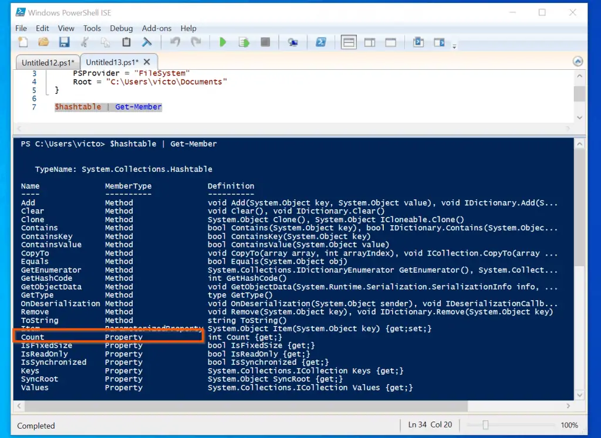Viewport: 601px width, 438px height.
Task: Run only the selection via Run Selection icon
Action: click(242, 42)
